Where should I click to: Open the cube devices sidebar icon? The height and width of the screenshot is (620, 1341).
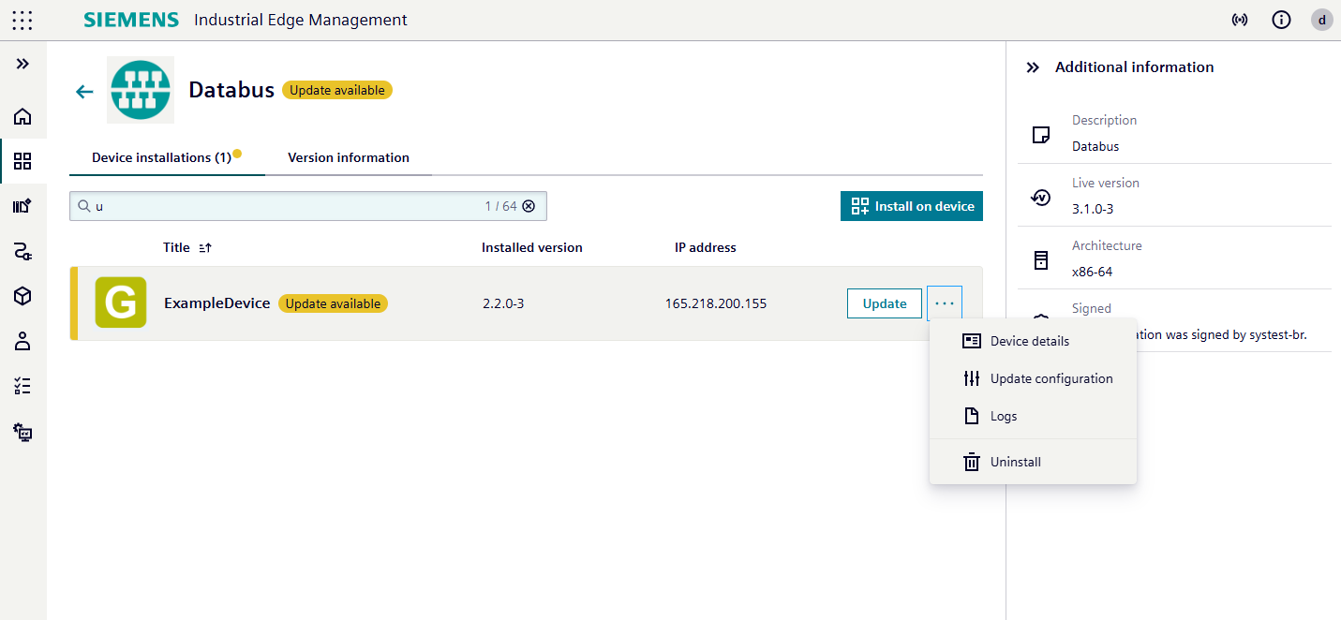[x=22, y=296]
